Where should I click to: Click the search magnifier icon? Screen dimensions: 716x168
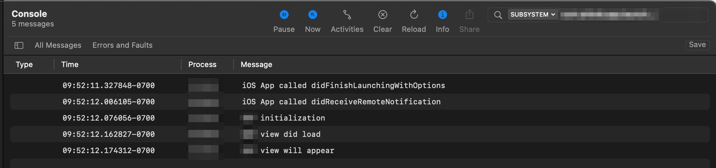point(498,15)
